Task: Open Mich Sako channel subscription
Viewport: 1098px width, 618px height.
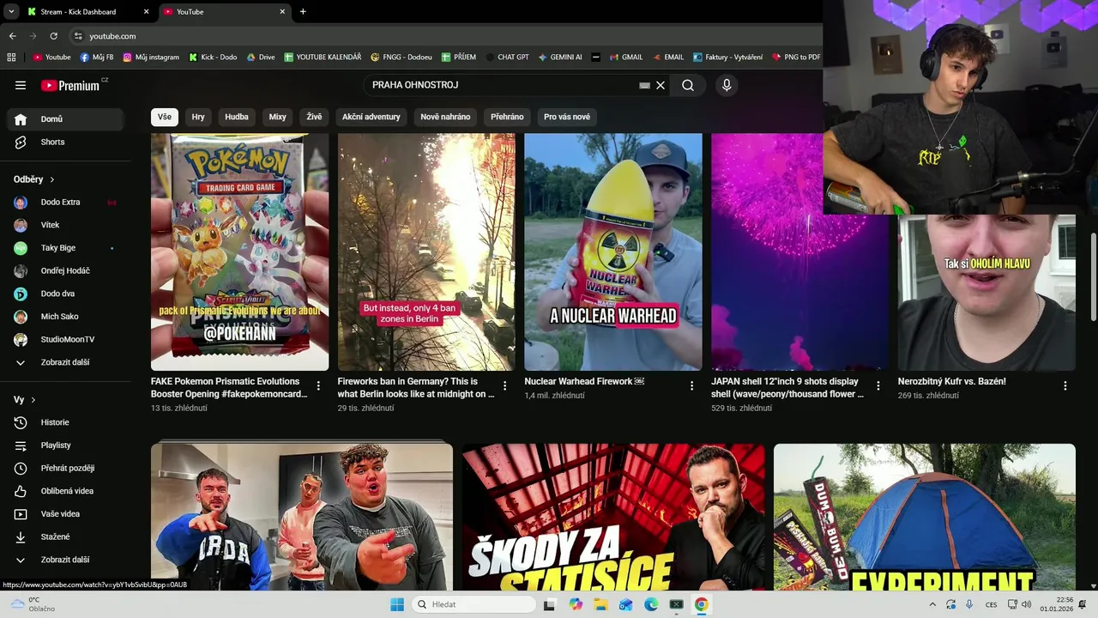Action: click(x=65, y=317)
